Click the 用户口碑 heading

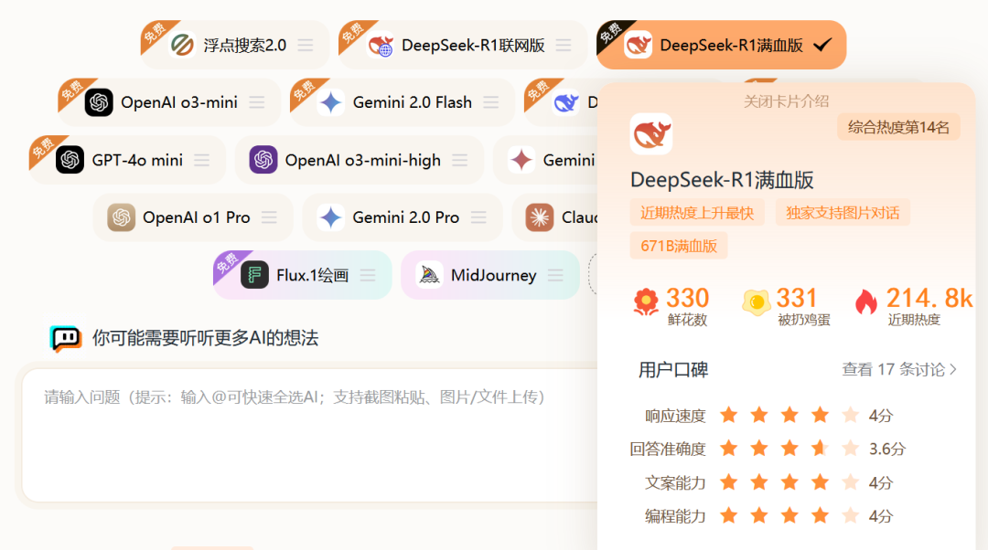673,370
